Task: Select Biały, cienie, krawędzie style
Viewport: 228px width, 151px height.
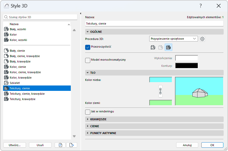Action: coord(25,56)
